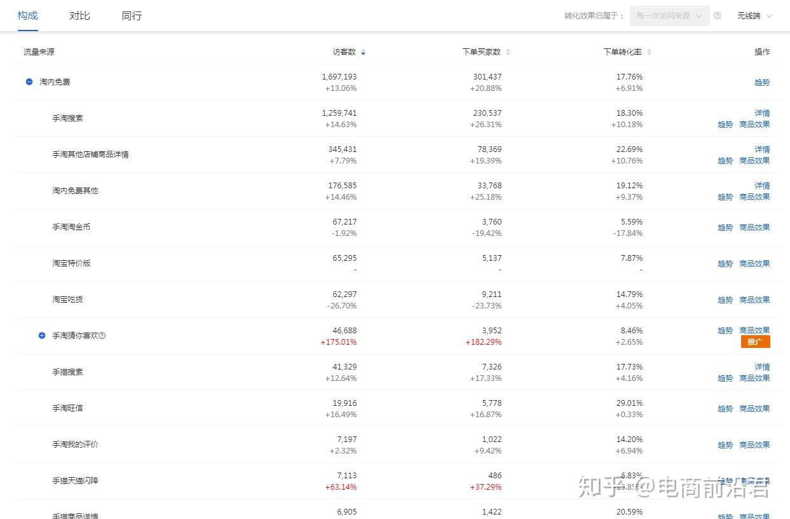Switch to 同行 tab
The image size is (790, 519).
(132, 16)
